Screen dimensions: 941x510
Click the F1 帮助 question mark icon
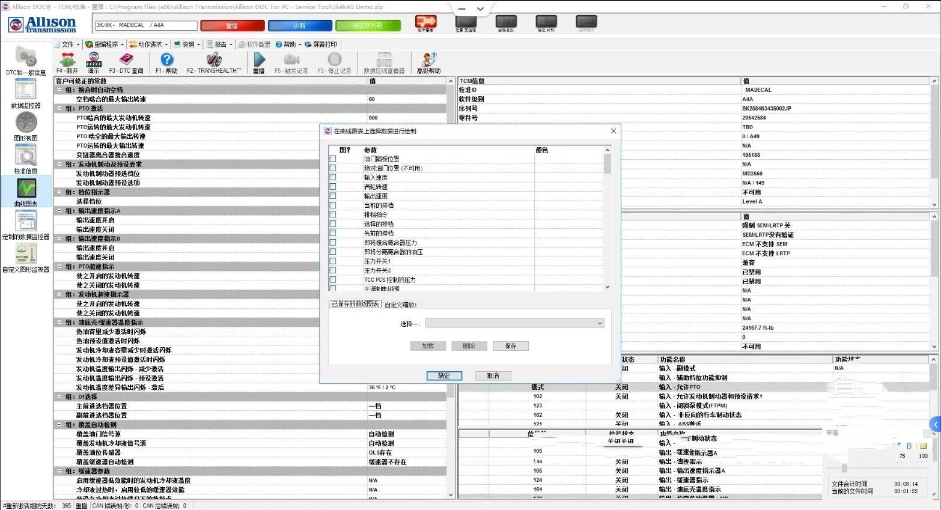(166, 59)
